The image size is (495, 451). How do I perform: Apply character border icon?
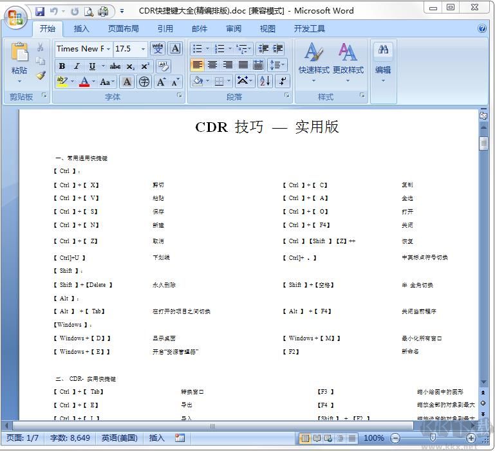[175, 49]
